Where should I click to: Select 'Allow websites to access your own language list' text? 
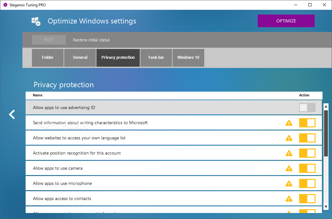(x=79, y=138)
